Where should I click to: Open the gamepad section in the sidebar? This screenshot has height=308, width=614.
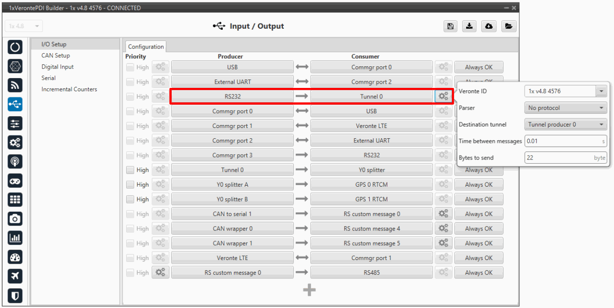click(15, 181)
